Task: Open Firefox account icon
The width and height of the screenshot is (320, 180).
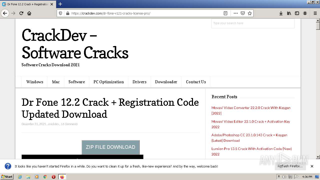Action: coord(305,13)
